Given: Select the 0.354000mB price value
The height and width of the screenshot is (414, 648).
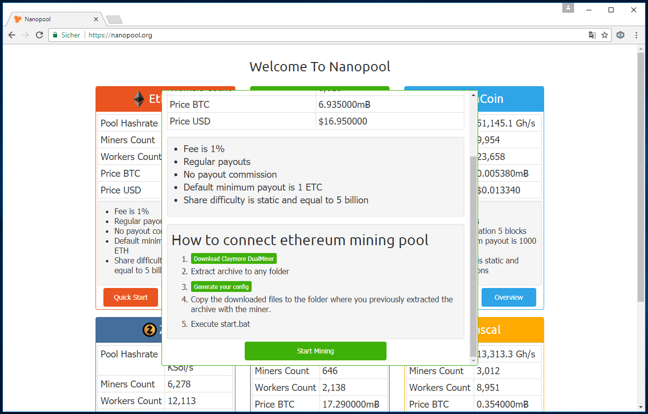Looking at the screenshot, I should [x=503, y=405].
